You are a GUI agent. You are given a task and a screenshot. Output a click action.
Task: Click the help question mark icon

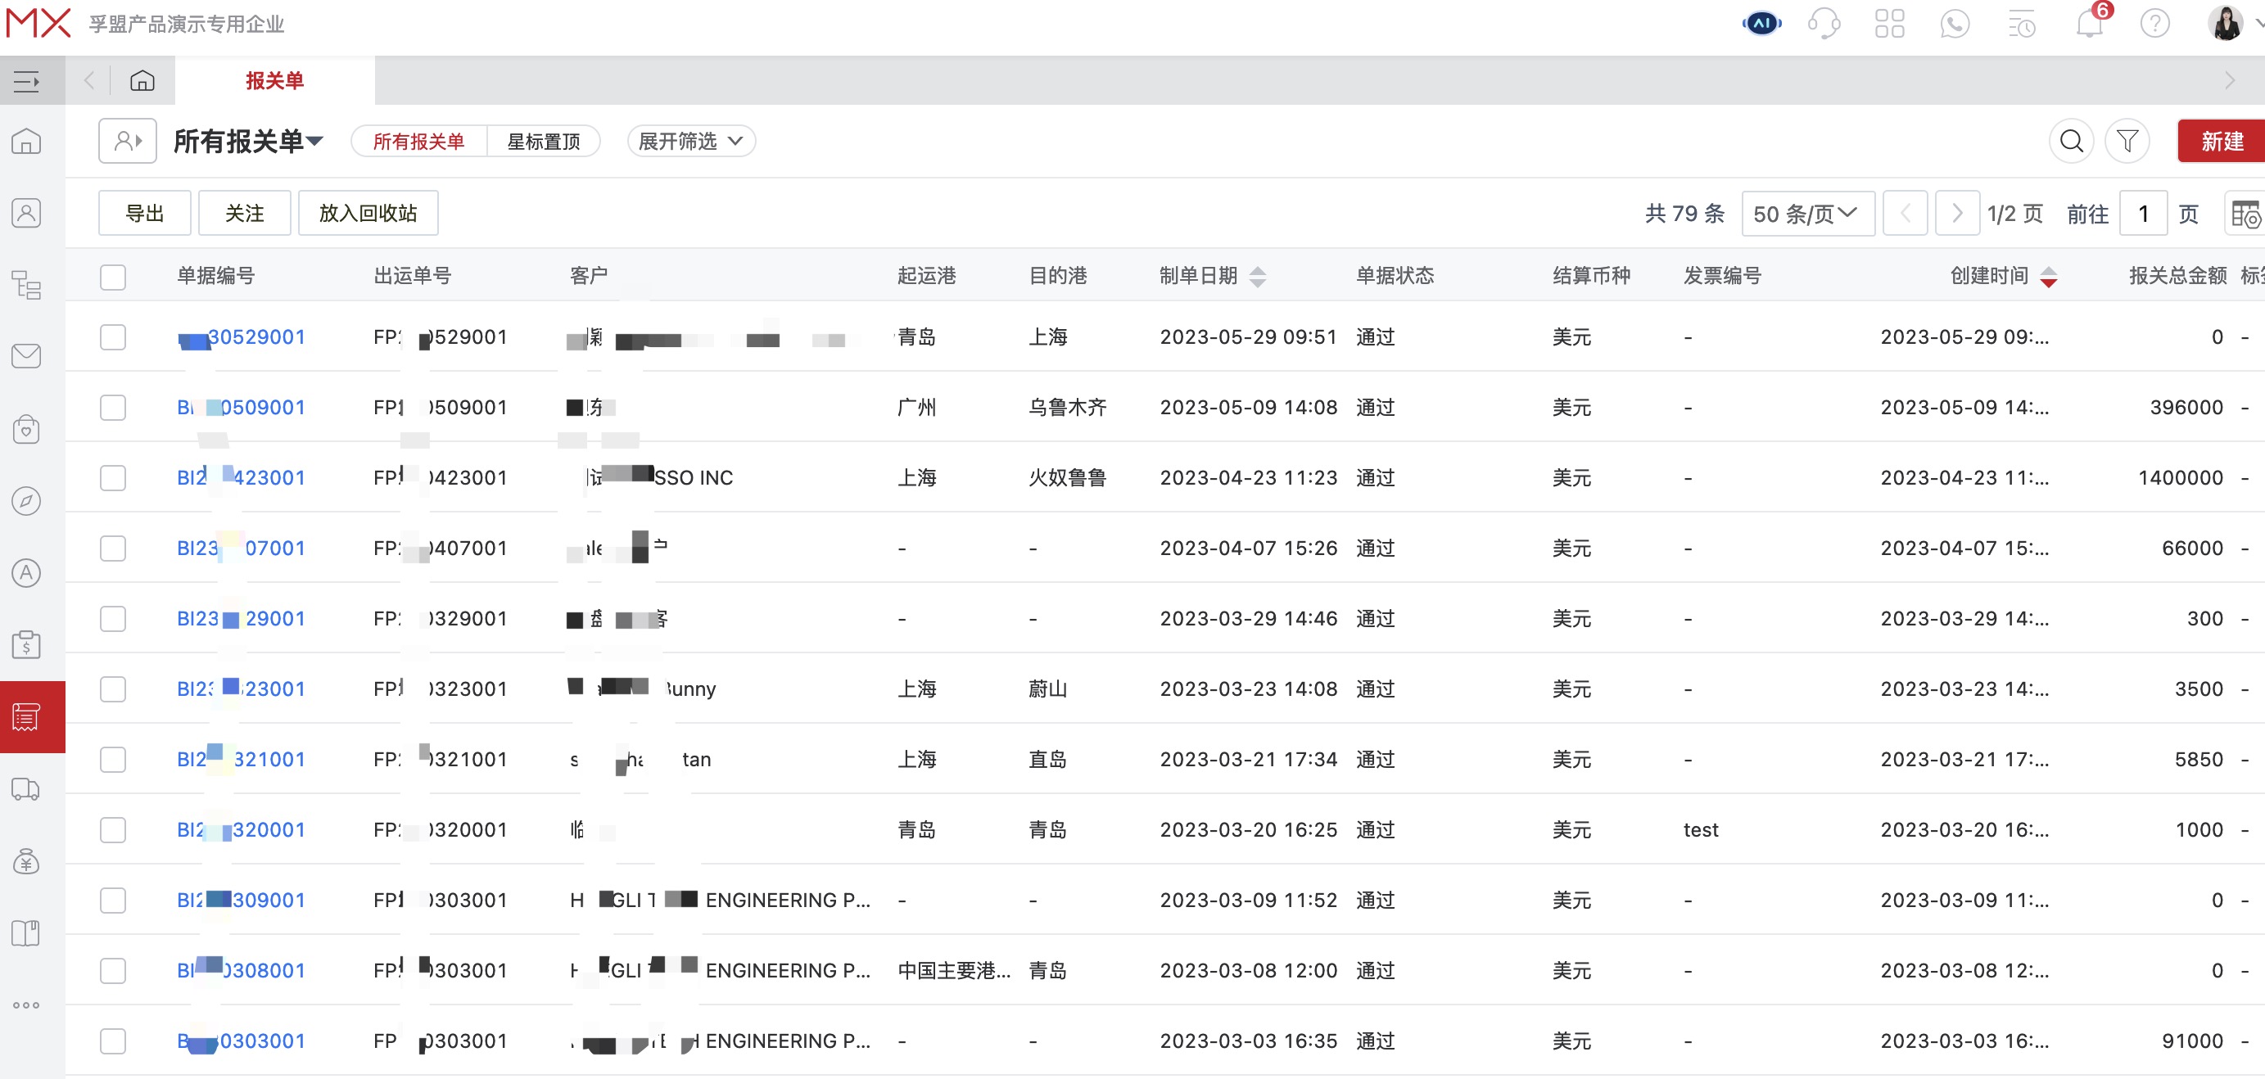(2156, 24)
